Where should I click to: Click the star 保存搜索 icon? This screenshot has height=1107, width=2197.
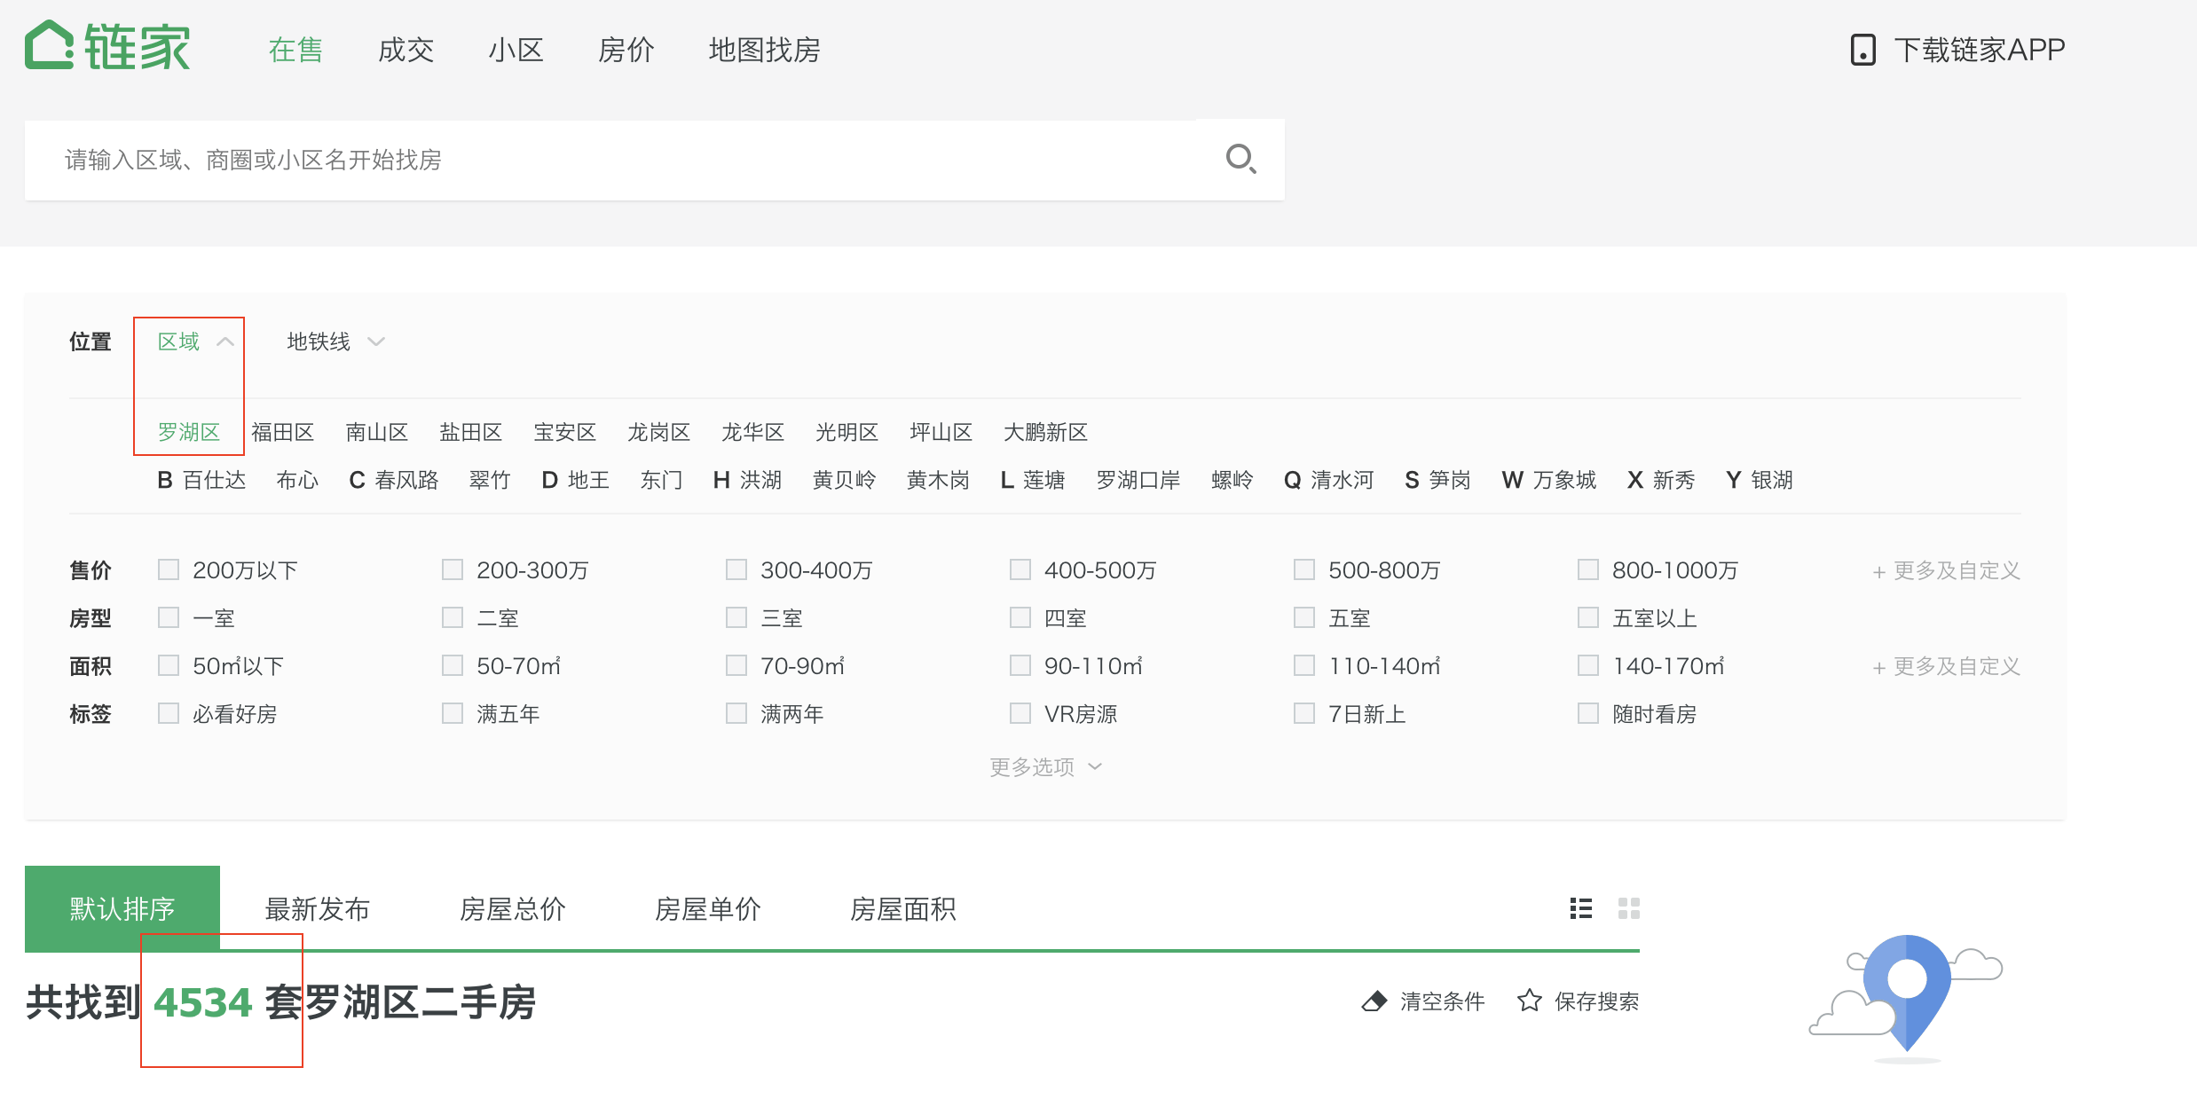point(1529,1001)
